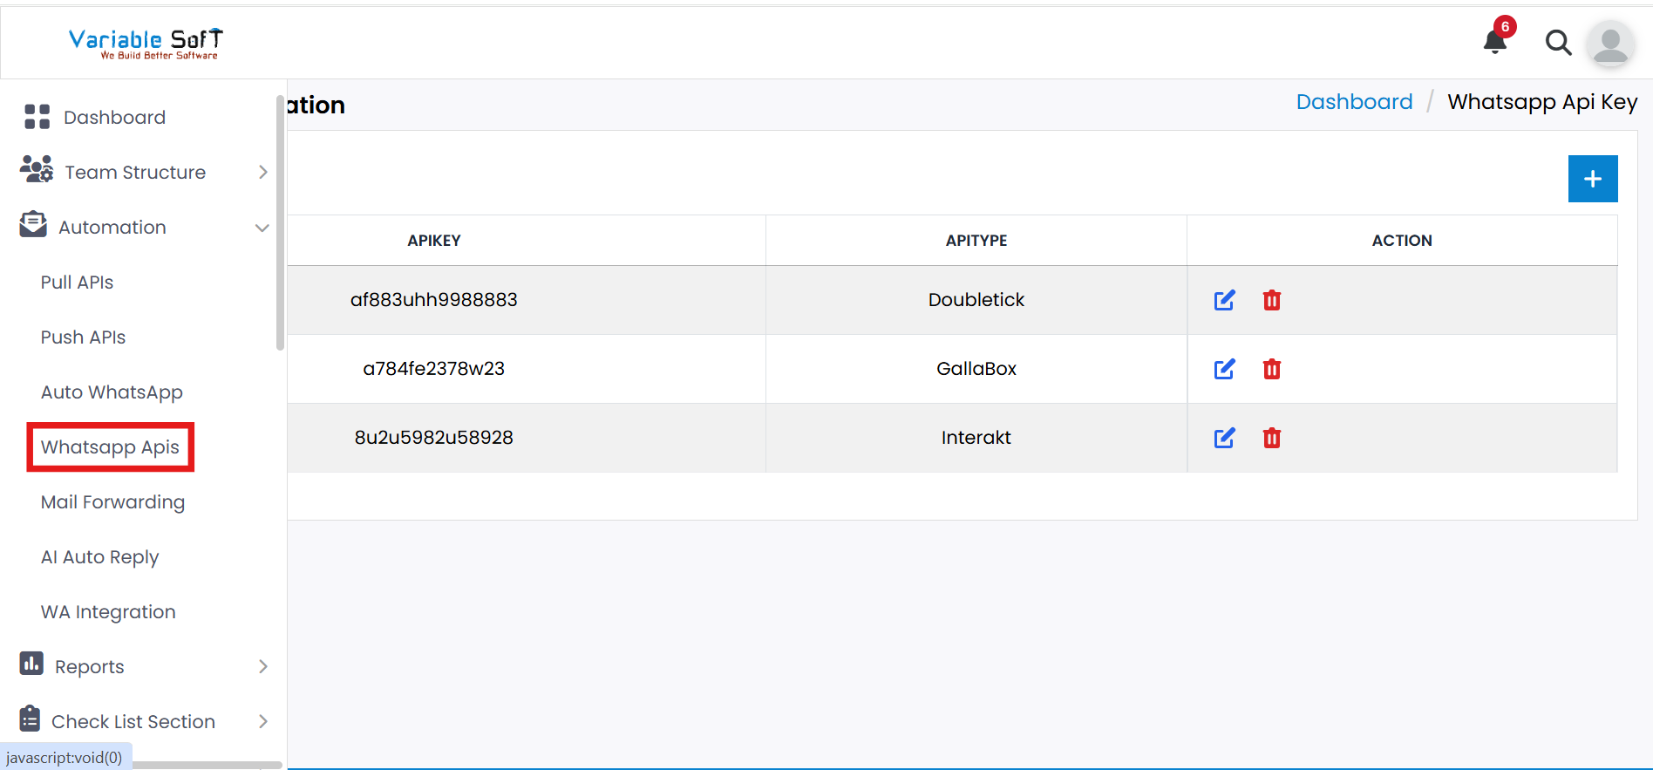This screenshot has width=1653, height=770.
Task: Open Pull APIs from sidebar
Action: point(78,283)
